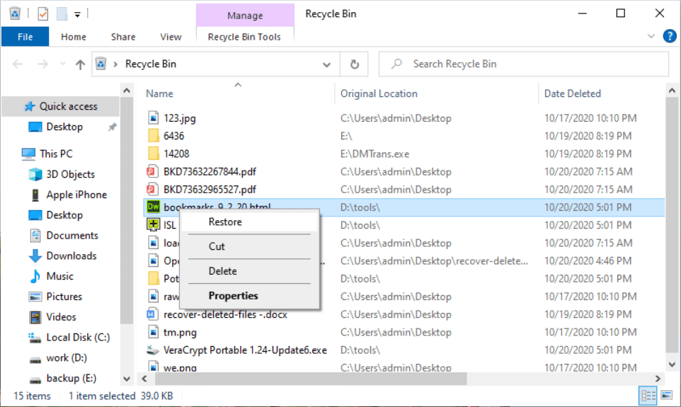Select the 123.jpg file icon
Screen dimensions: 681x407
pos(154,118)
